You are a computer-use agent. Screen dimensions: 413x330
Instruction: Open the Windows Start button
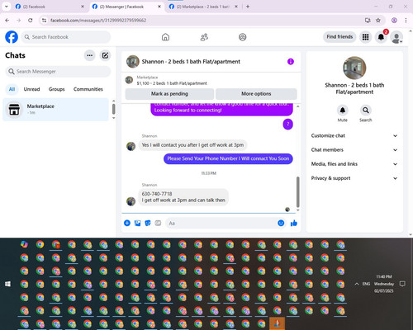[7, 284]
